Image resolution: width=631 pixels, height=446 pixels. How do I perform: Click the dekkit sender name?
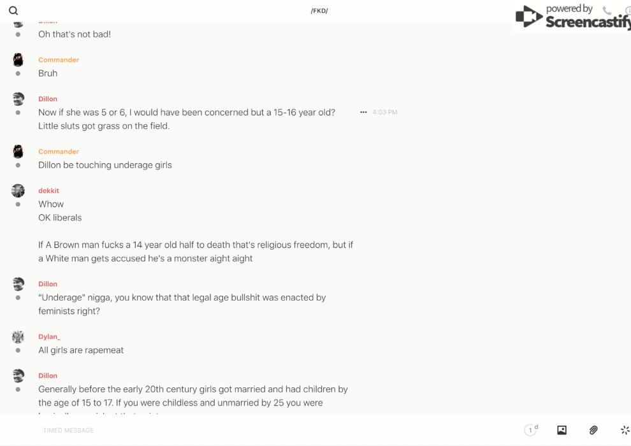point(48,191)
